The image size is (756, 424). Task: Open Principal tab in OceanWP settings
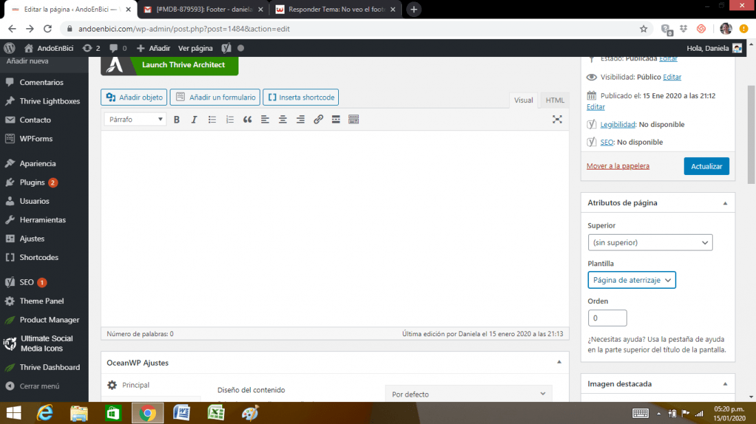(135, 385)
